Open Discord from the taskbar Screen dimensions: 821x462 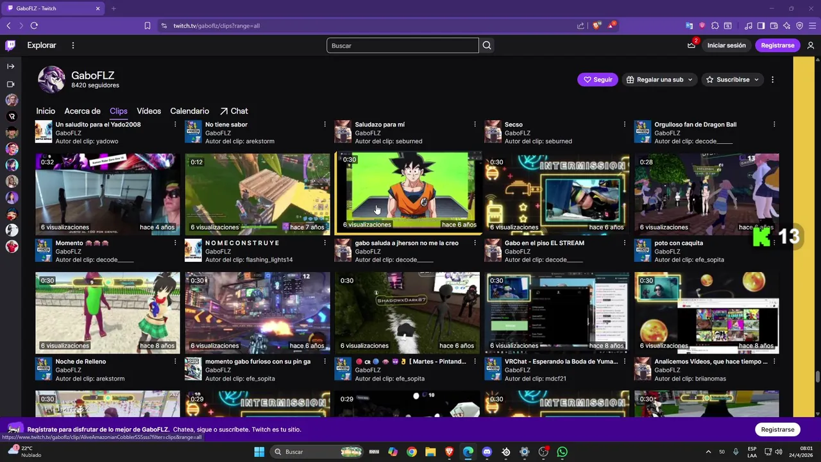point(487,452)
